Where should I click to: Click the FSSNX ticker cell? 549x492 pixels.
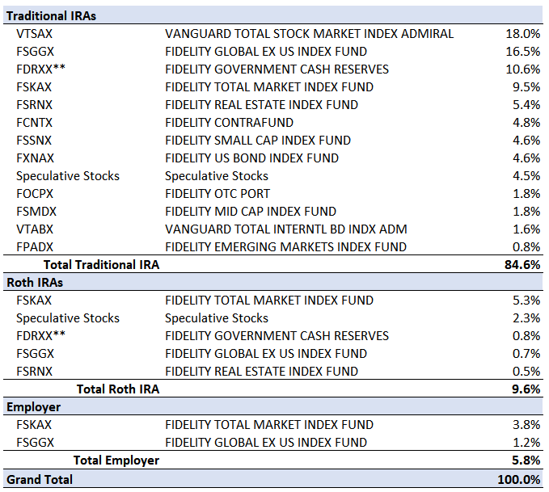click(34, 141)
